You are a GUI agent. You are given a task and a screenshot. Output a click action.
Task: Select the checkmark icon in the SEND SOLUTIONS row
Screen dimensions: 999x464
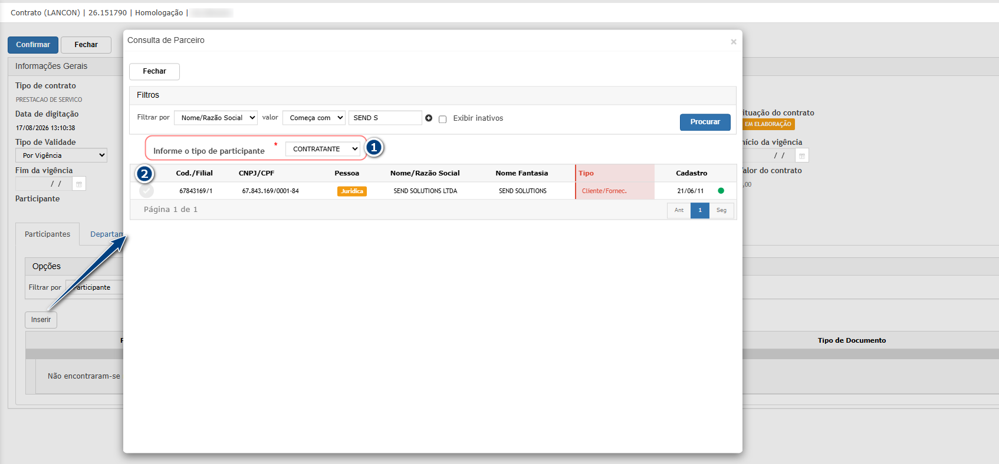(146, 191)
